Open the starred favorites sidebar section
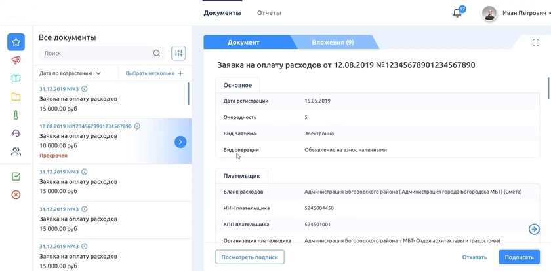 (16, 42)
